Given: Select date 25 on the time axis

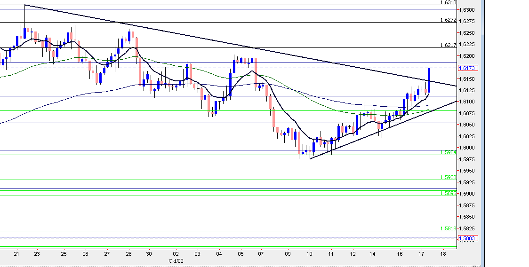Looking at the screenshot, I should (64, 254).
